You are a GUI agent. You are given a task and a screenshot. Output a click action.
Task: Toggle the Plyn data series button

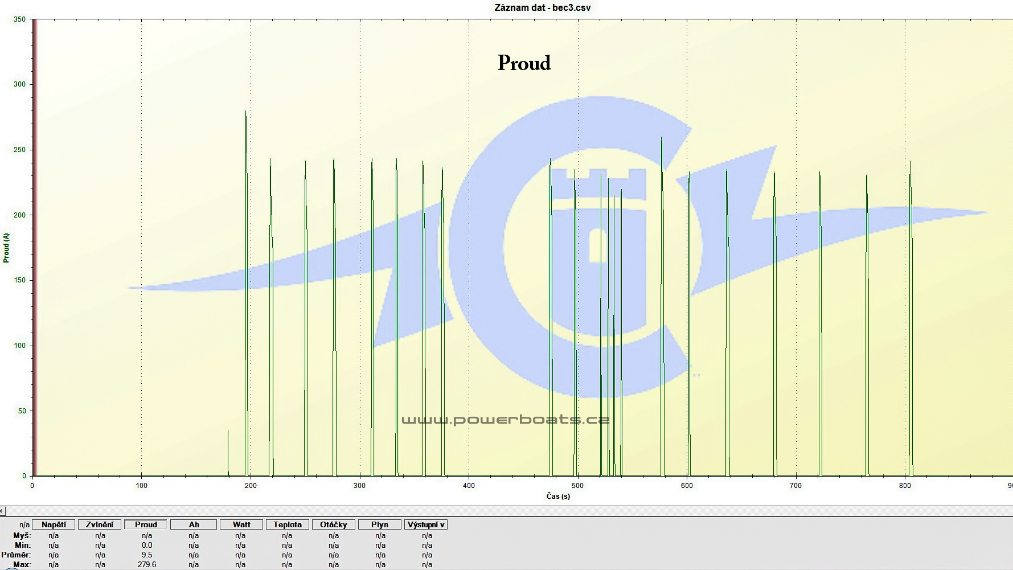coord(380,524)
